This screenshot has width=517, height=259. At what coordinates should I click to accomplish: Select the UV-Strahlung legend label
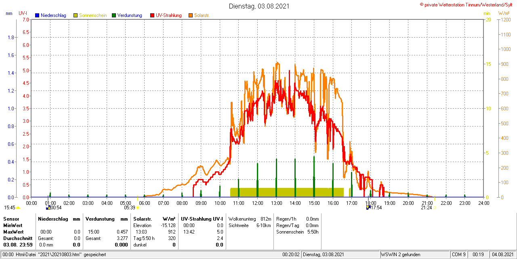click(169, 15)
